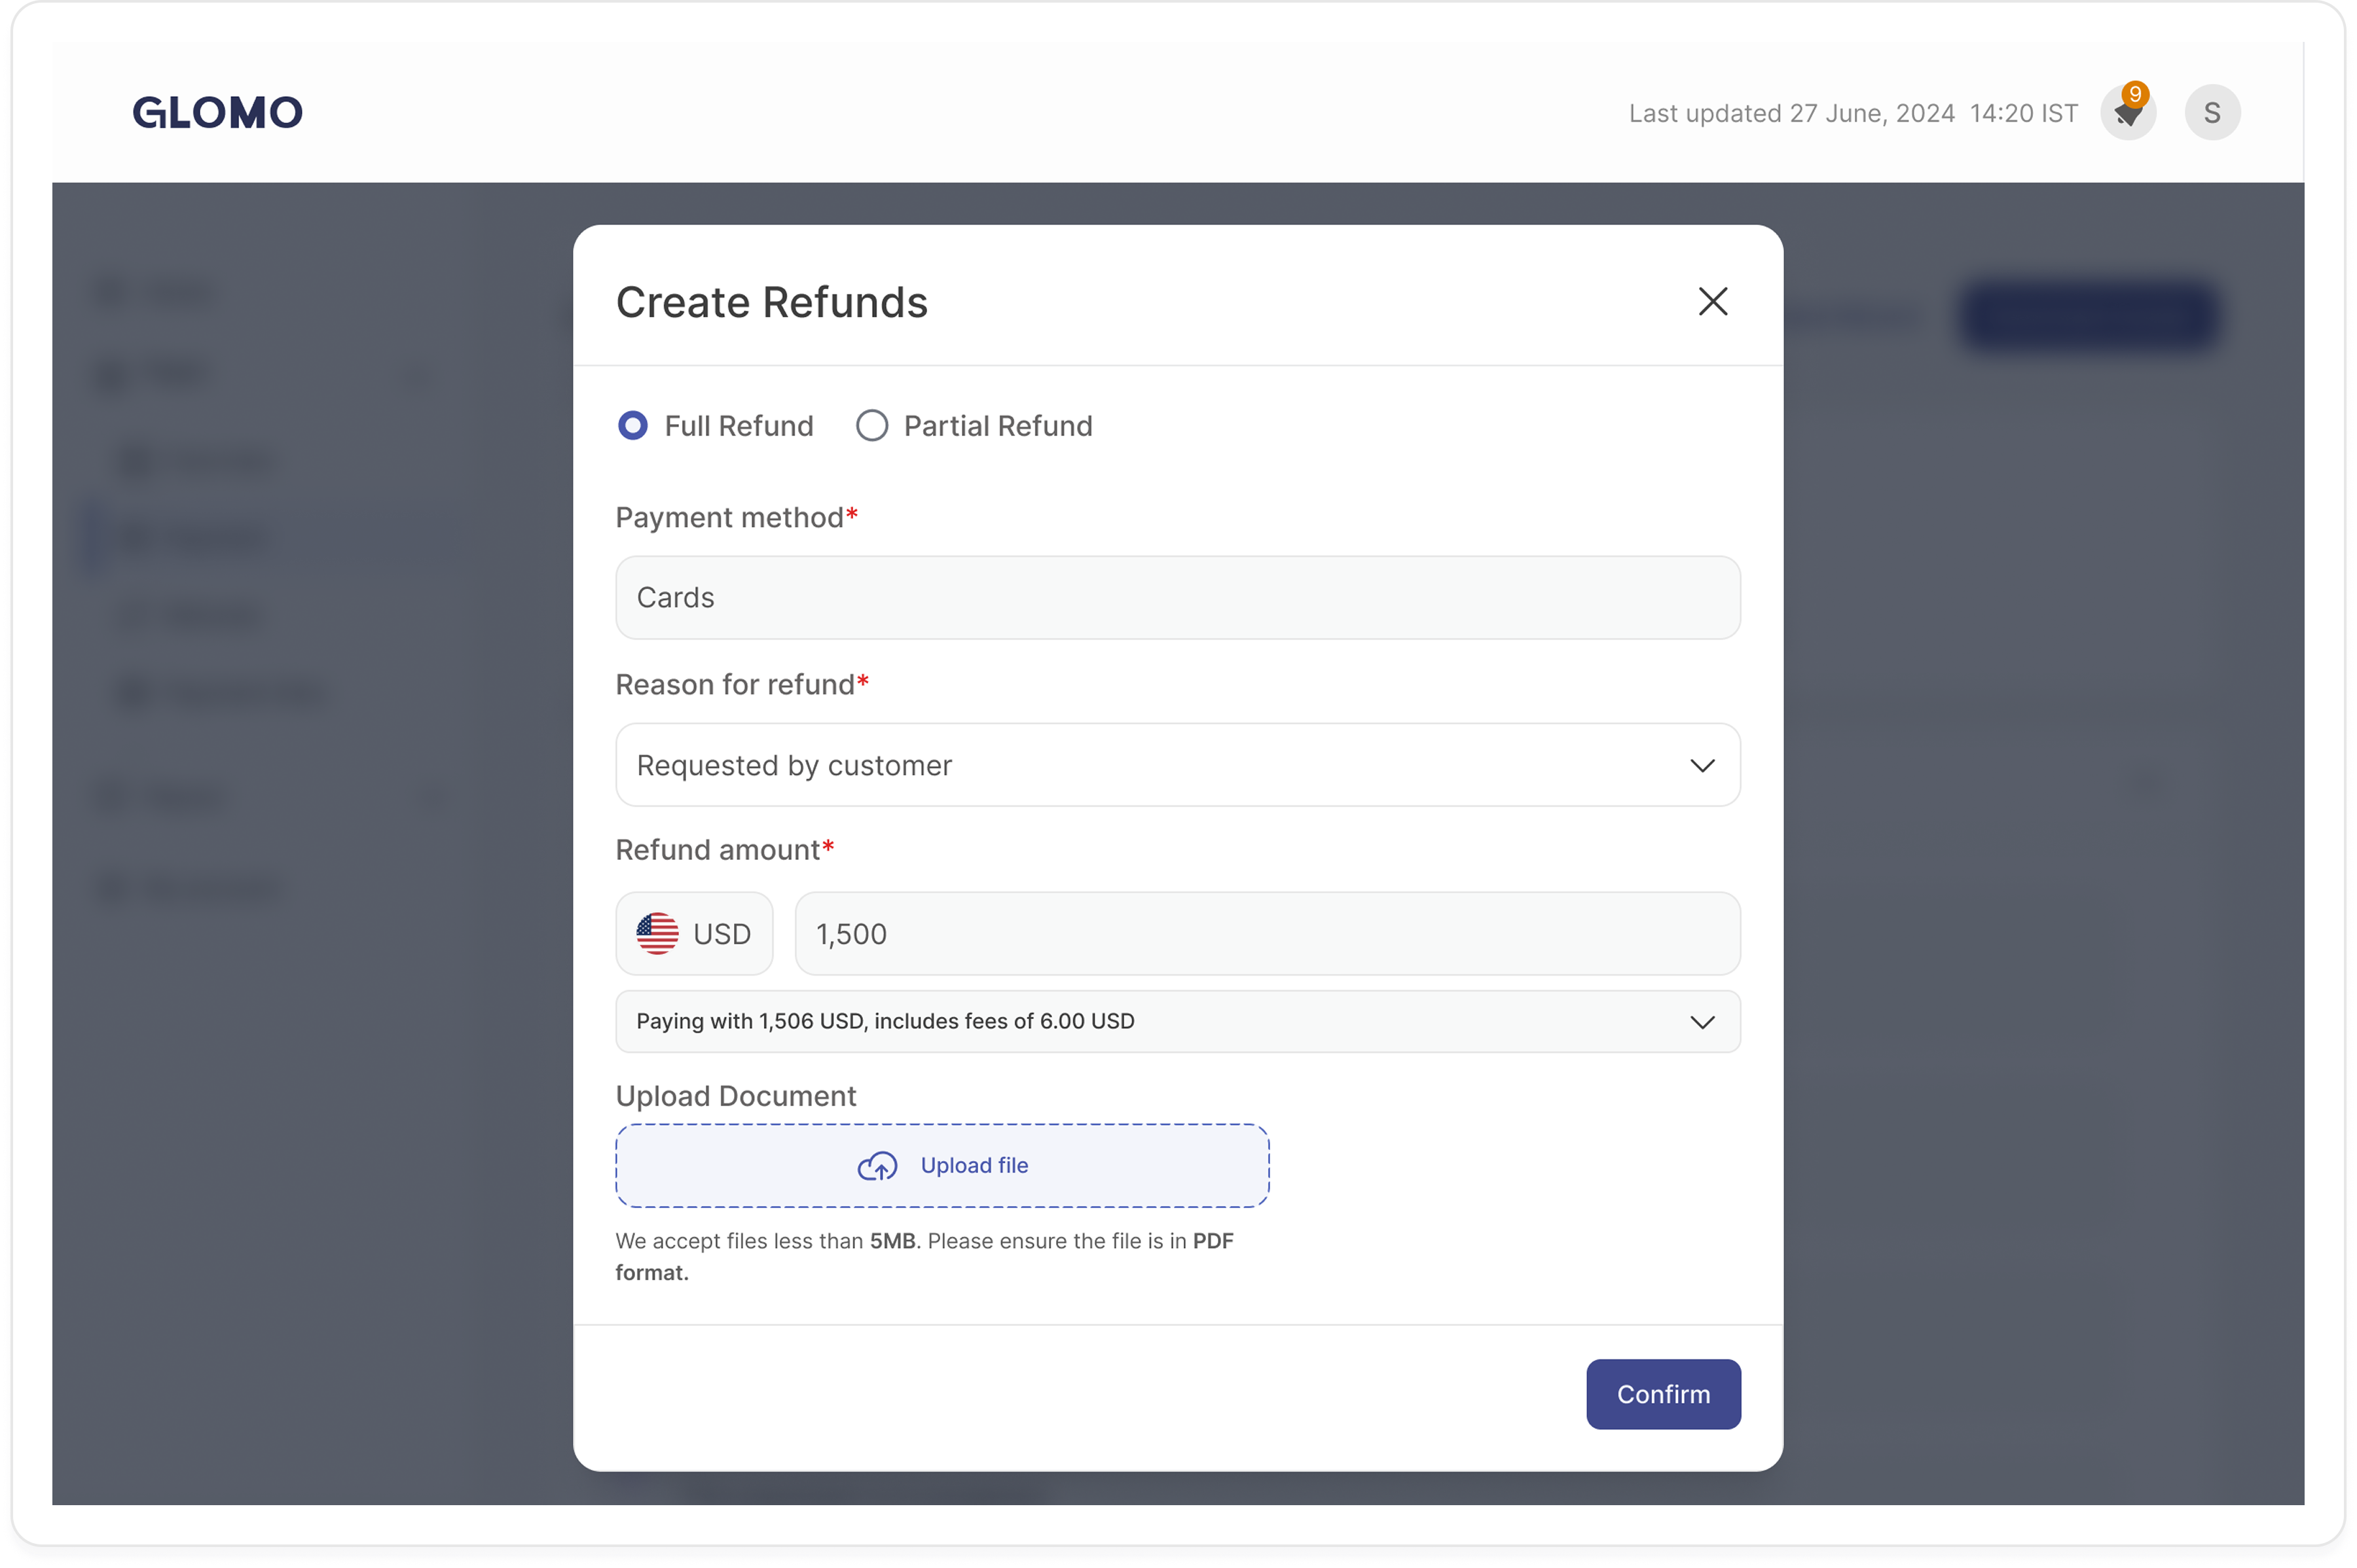2357x1568 pixels.
Task: Click the Confirm button
Action: tap(1663, 1394)
